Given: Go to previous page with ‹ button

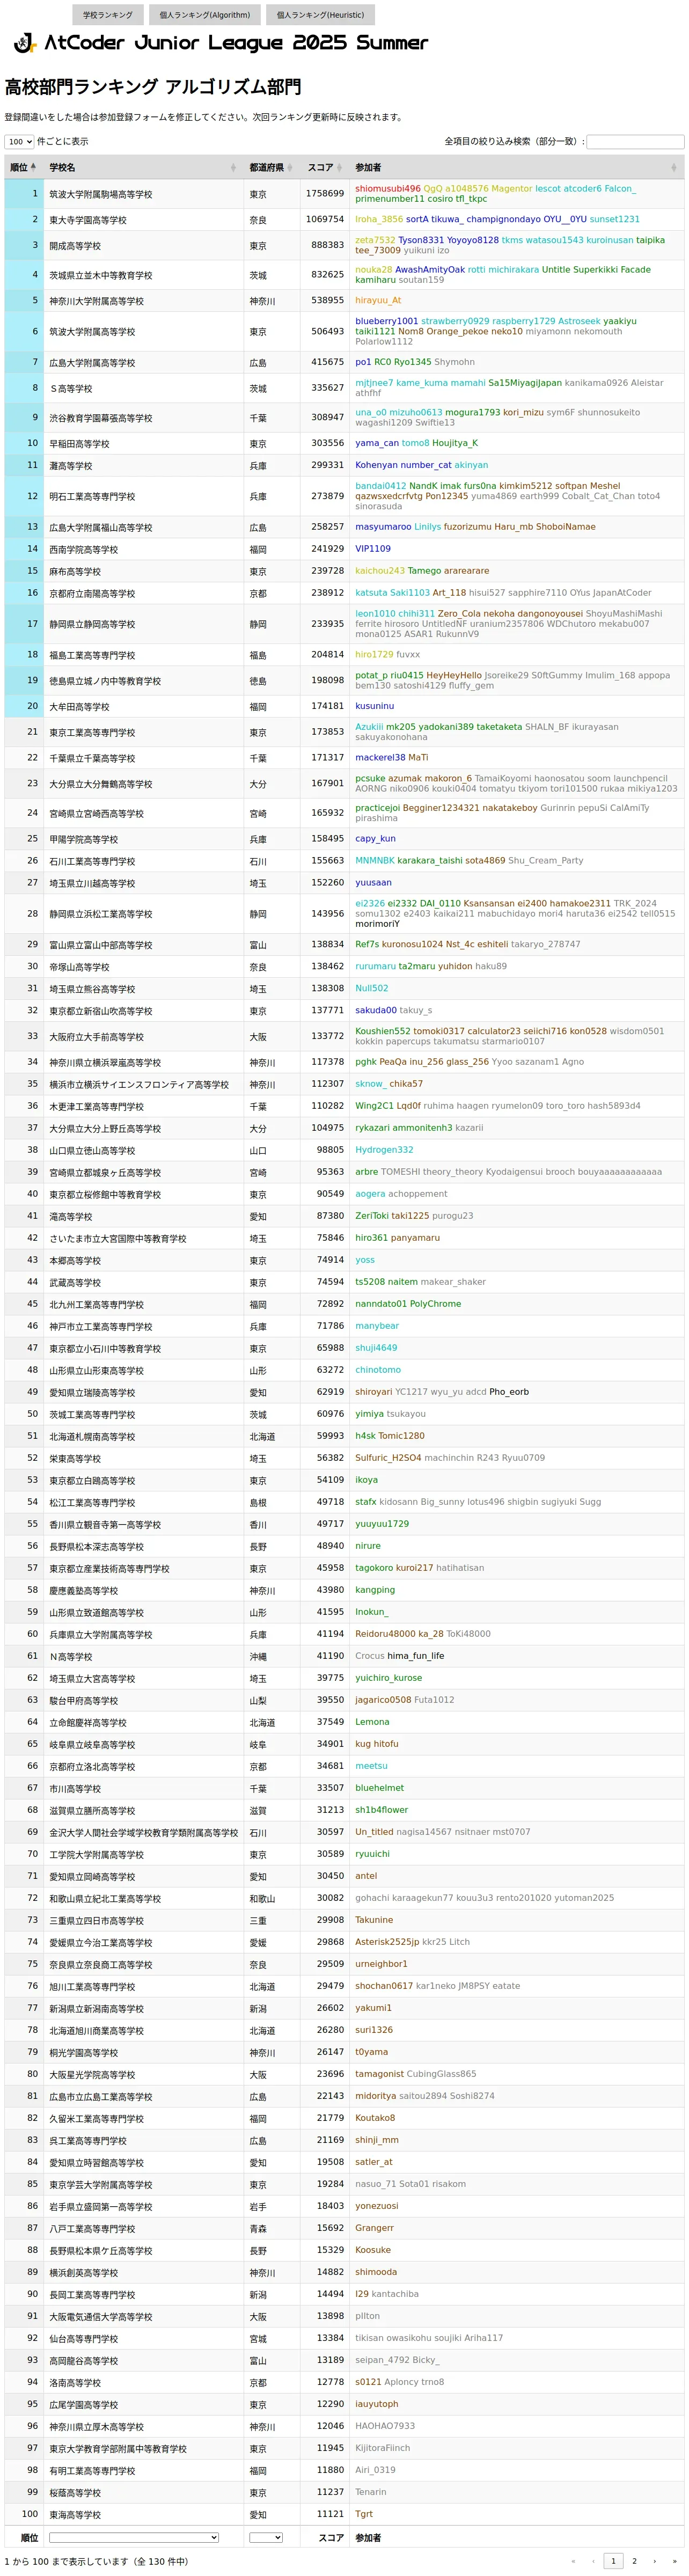Looking at the screenshot, I should (593, 2561).
